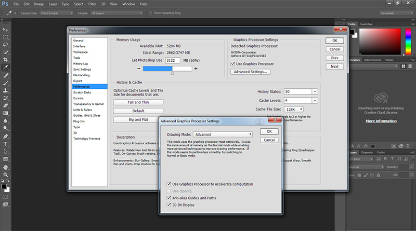Toggle Use Graphics Processor checkbox
The image size is (416, 231).
pos(232,64)
